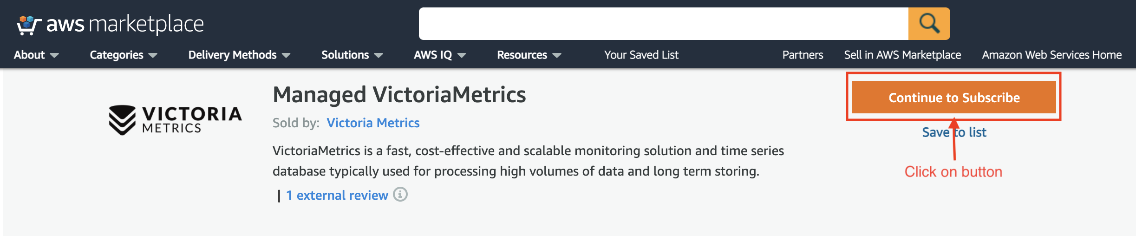Click the external review info icon

click(400, 194)
